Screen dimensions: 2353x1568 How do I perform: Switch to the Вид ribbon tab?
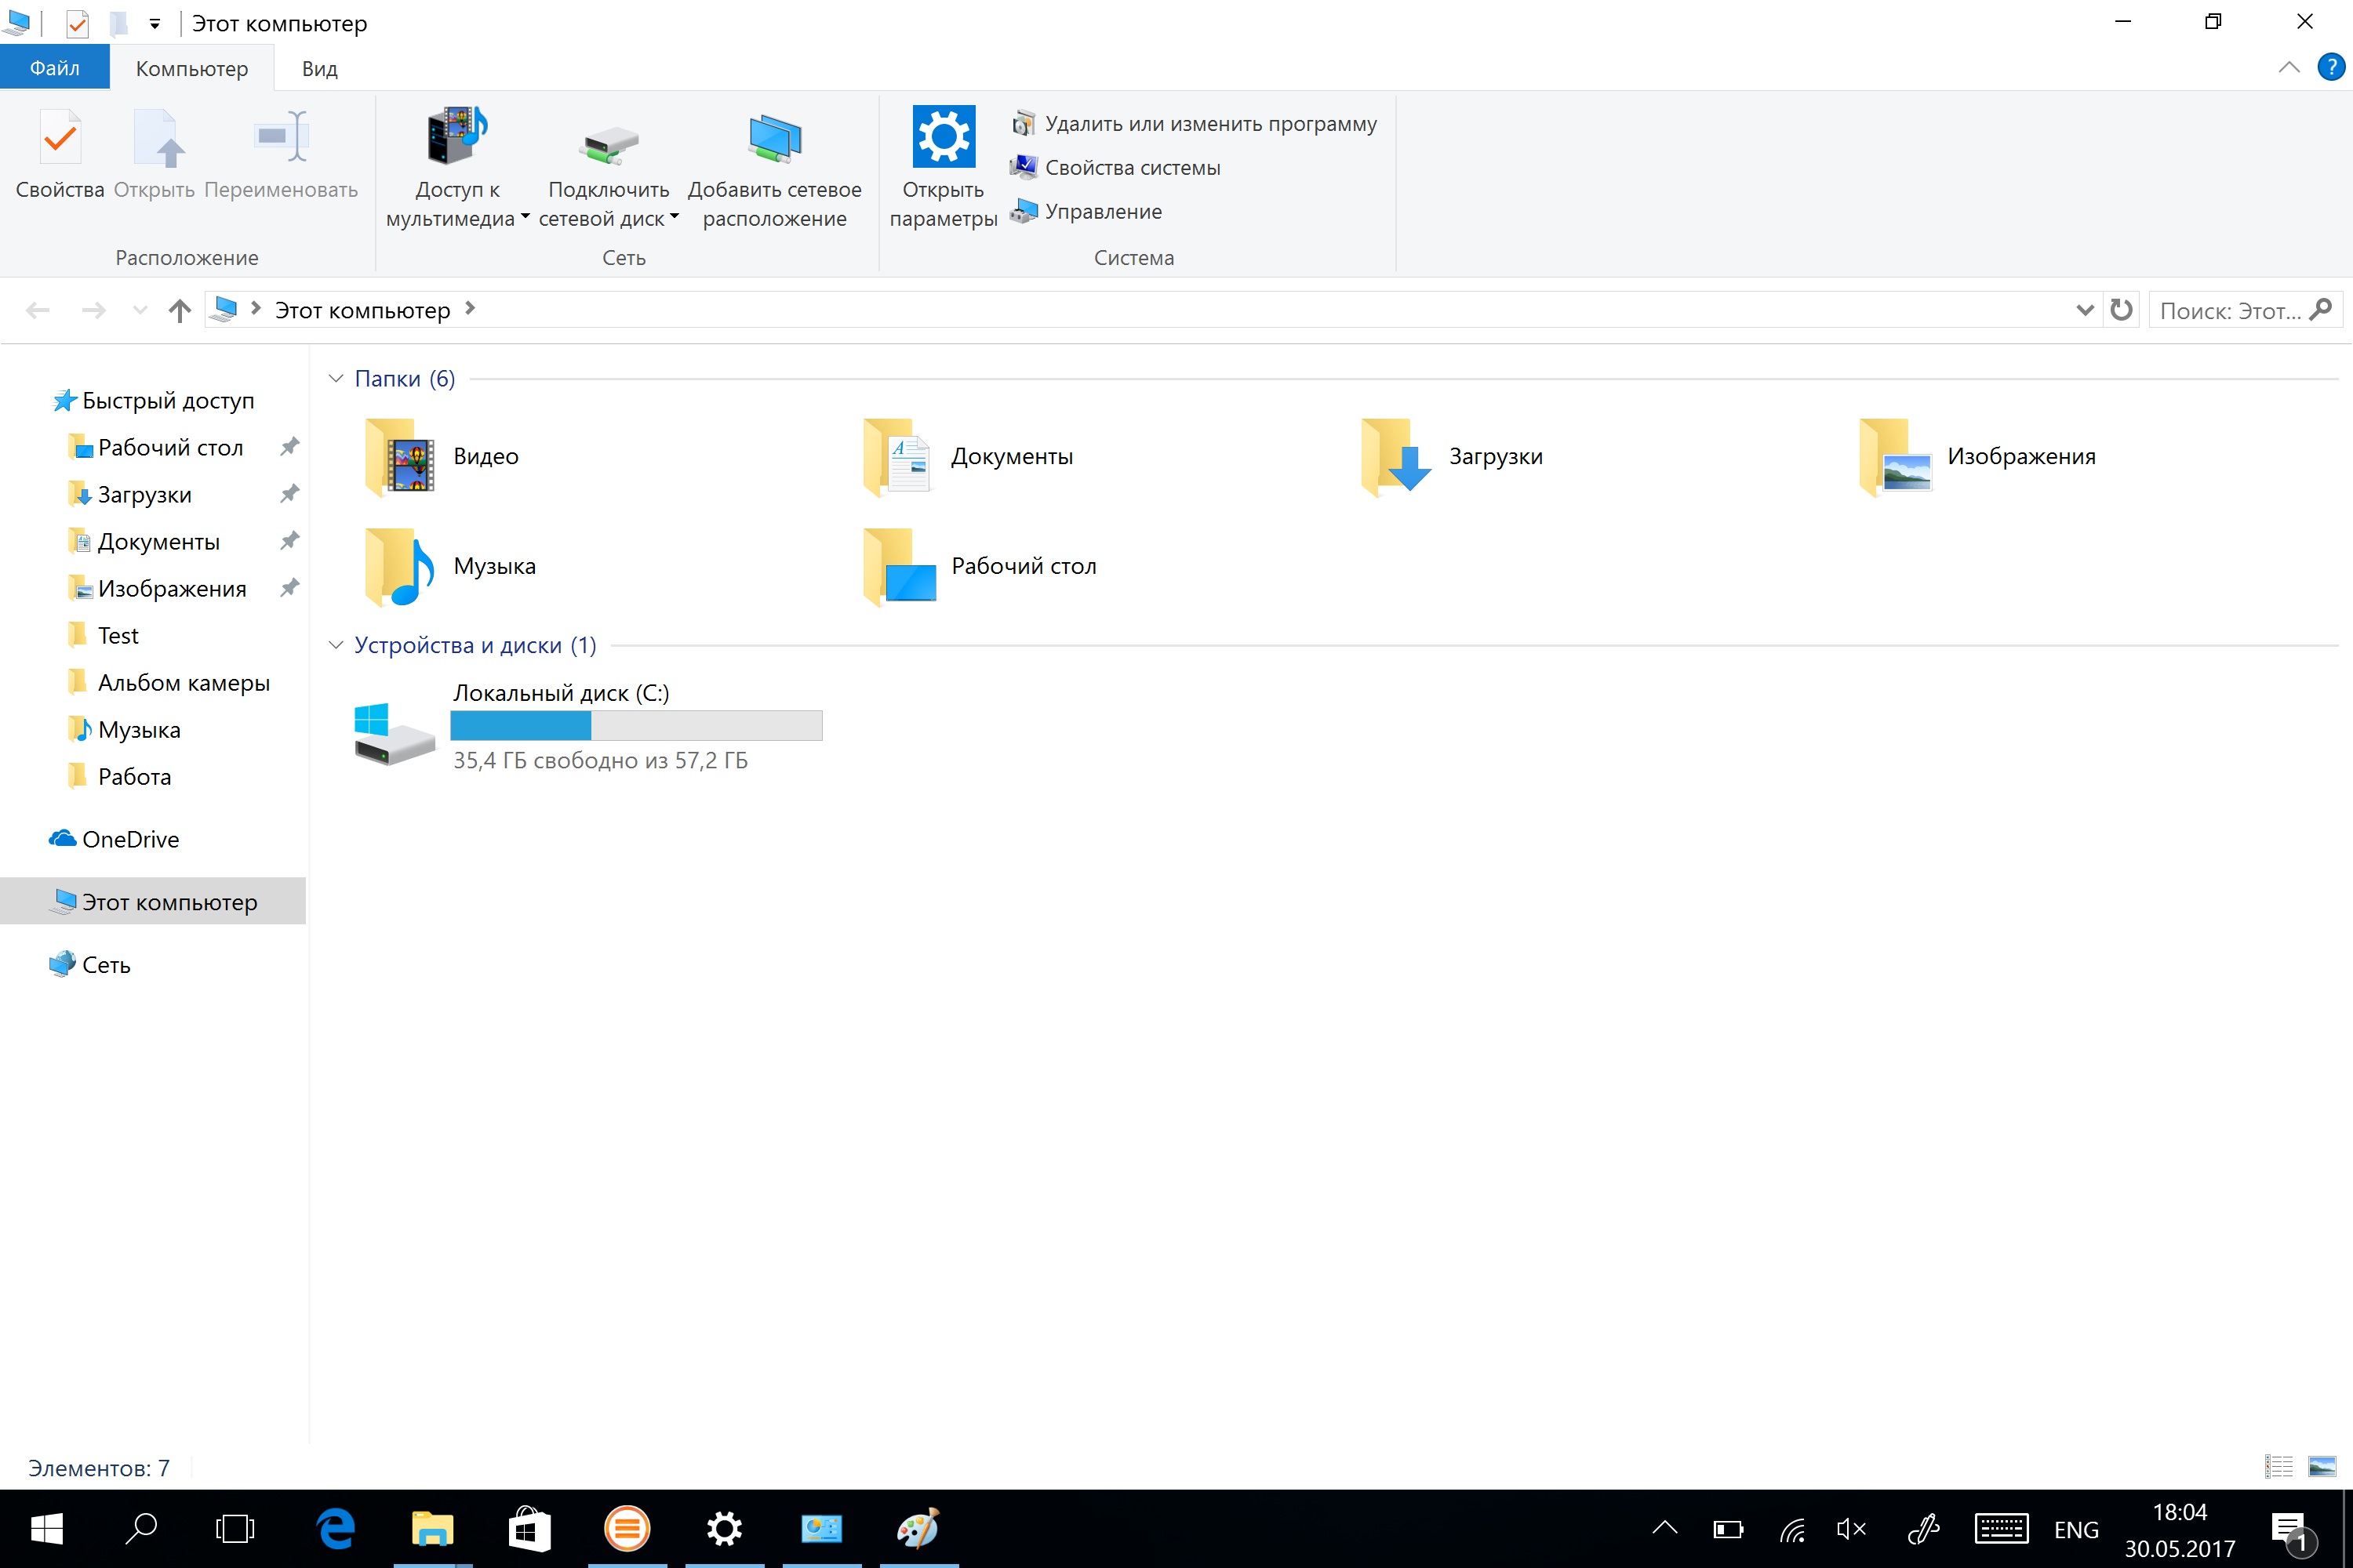tap(320, 68)
